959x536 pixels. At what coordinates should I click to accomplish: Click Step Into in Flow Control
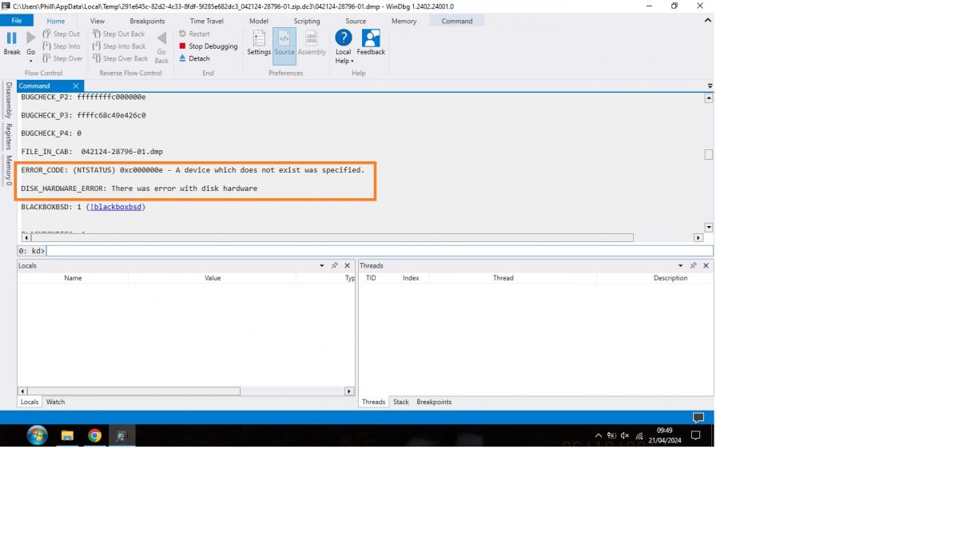click(61, 46)
